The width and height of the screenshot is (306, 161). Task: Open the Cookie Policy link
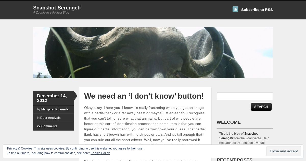tap(100, 153)
